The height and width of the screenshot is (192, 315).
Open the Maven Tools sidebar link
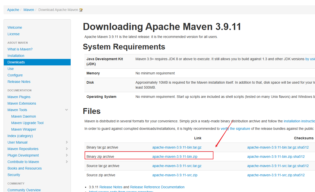17,110
